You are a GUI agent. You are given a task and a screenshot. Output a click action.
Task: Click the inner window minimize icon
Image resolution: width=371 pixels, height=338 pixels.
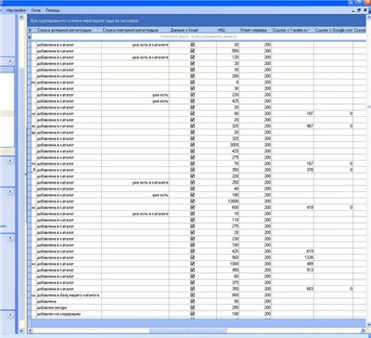coord(353,10)
